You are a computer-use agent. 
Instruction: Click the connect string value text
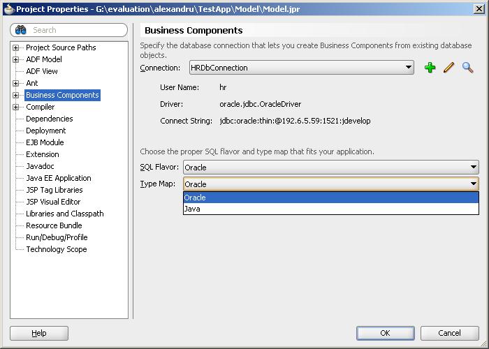click(295, 121)
